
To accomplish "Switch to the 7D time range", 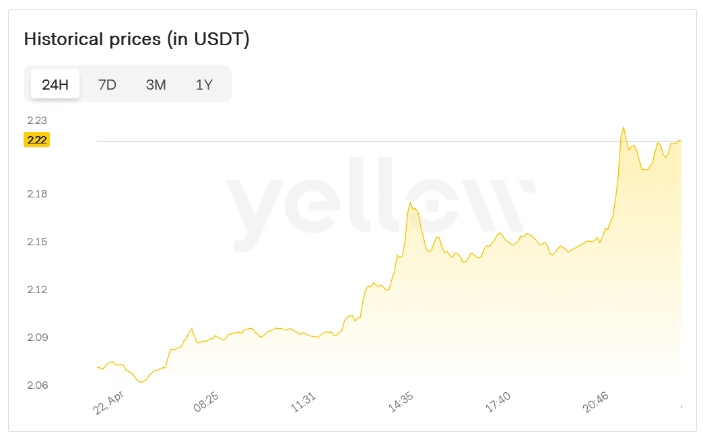I will pos(107,84).
